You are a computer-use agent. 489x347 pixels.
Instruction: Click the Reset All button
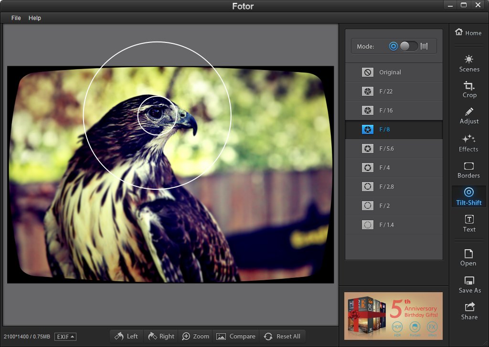(282, 336)
